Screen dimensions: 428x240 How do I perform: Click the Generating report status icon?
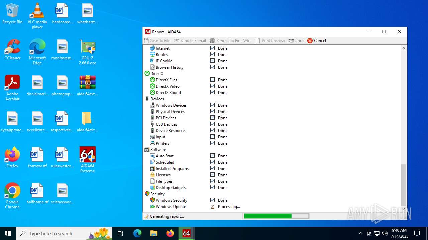[x=146, y=216]
